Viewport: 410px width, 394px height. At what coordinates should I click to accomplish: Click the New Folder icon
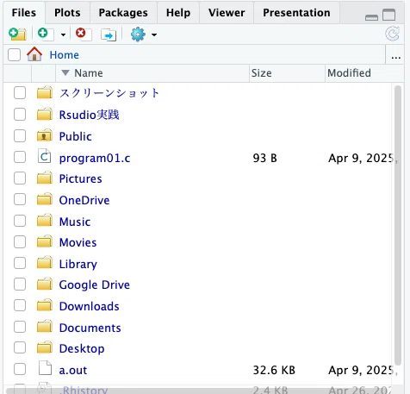pyautogui.click(x=17, y=34)
